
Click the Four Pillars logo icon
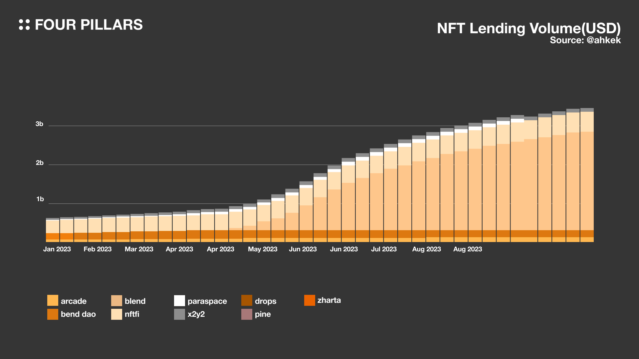(24, 25)
